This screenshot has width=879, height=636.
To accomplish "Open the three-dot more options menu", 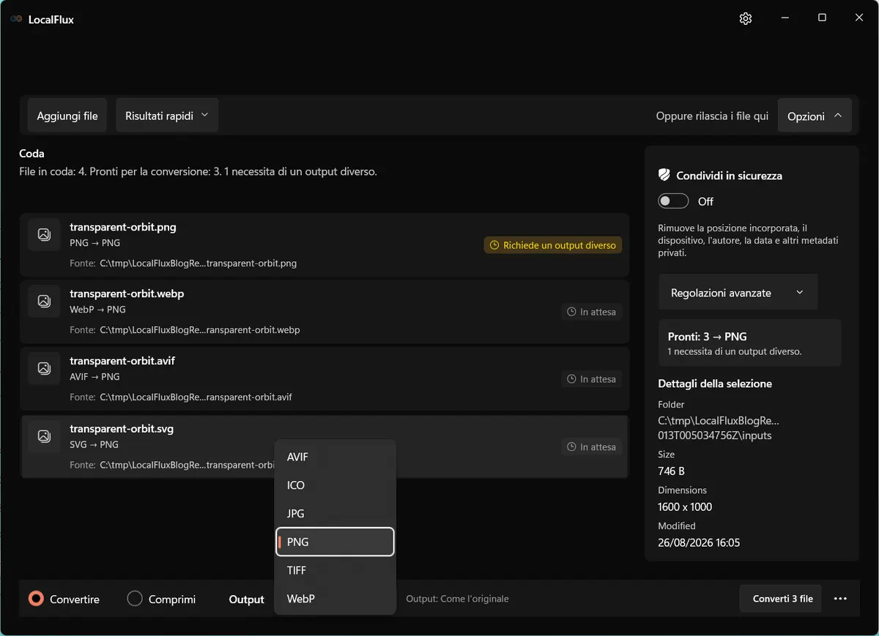I will click(840, 599).
